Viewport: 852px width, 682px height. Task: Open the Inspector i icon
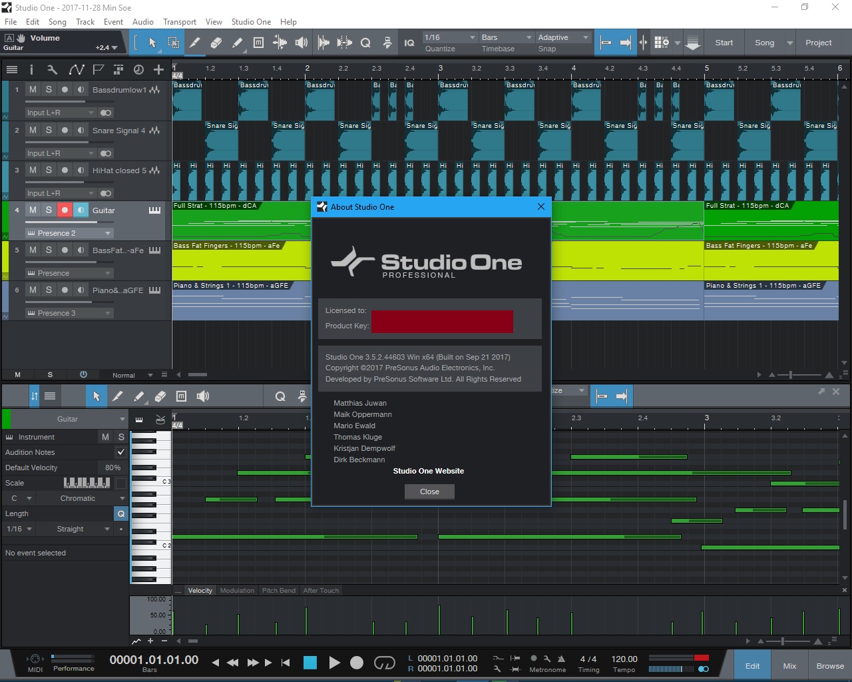coord(31,69)
